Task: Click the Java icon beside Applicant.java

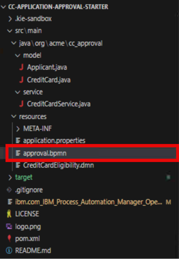Action: tap(21, 67)
